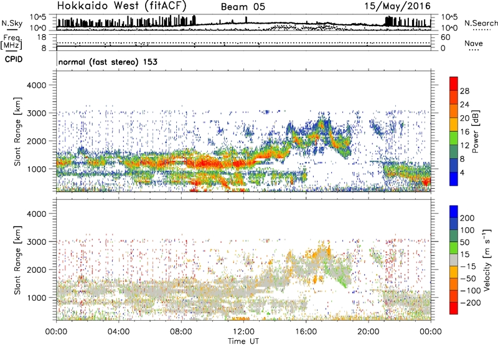Click the 'N.Sky' legend label
This screenshot has height=345, width=498.
click(x=12, y=23)
